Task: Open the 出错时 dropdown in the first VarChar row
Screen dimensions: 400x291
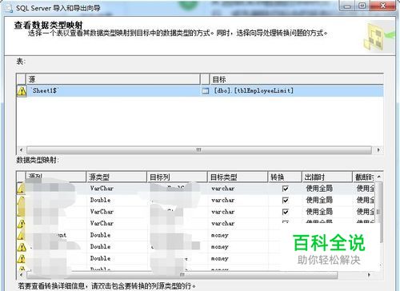Action: point(327,189)
